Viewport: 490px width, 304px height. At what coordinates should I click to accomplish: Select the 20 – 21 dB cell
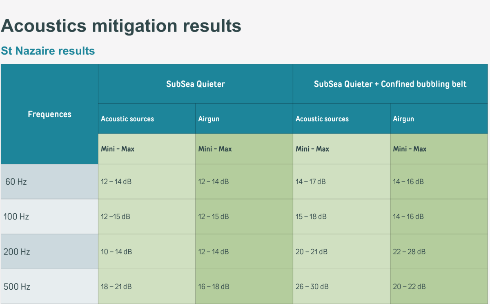coord(311,252)
